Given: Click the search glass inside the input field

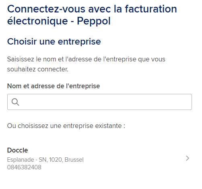Looking at the screenshot, I should (15, 102).
